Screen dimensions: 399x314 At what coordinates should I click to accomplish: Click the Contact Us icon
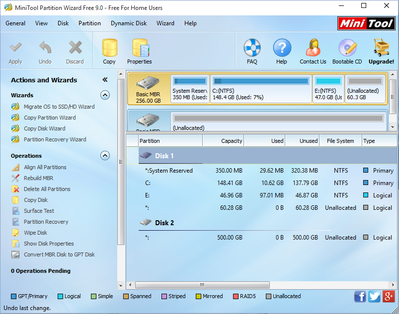[313, 48]
